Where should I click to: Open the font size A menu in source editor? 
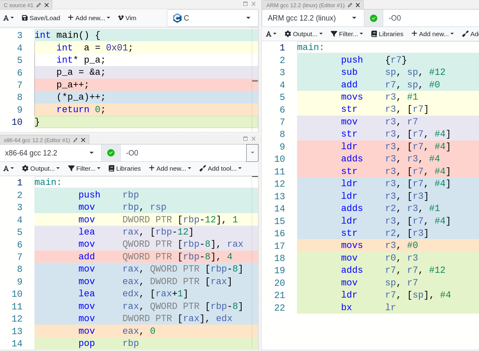point(7,18)
